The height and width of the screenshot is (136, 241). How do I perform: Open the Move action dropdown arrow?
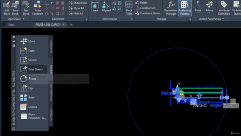[x=209, y=14]
